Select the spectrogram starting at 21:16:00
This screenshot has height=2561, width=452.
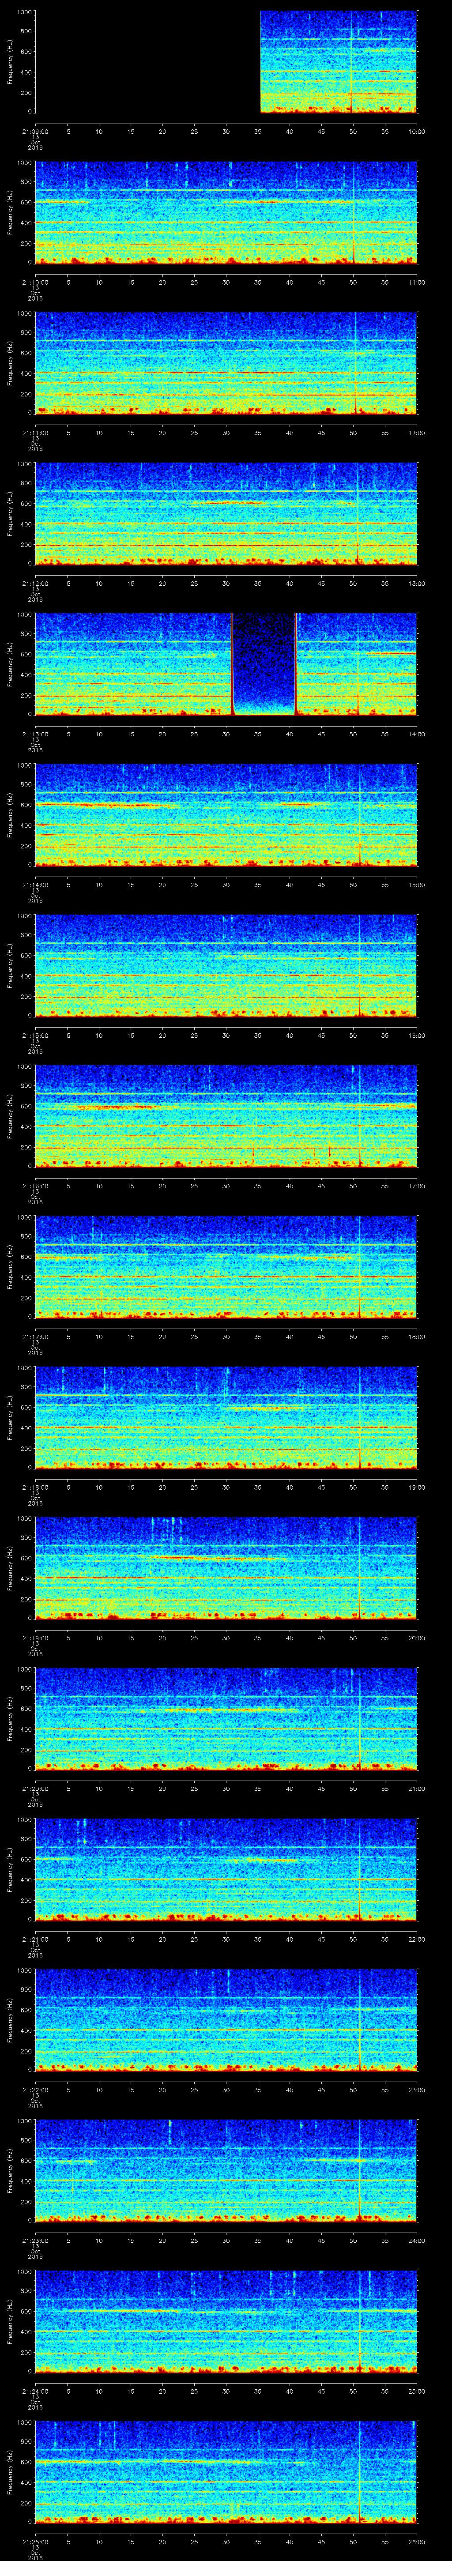tap(226, 1116)
